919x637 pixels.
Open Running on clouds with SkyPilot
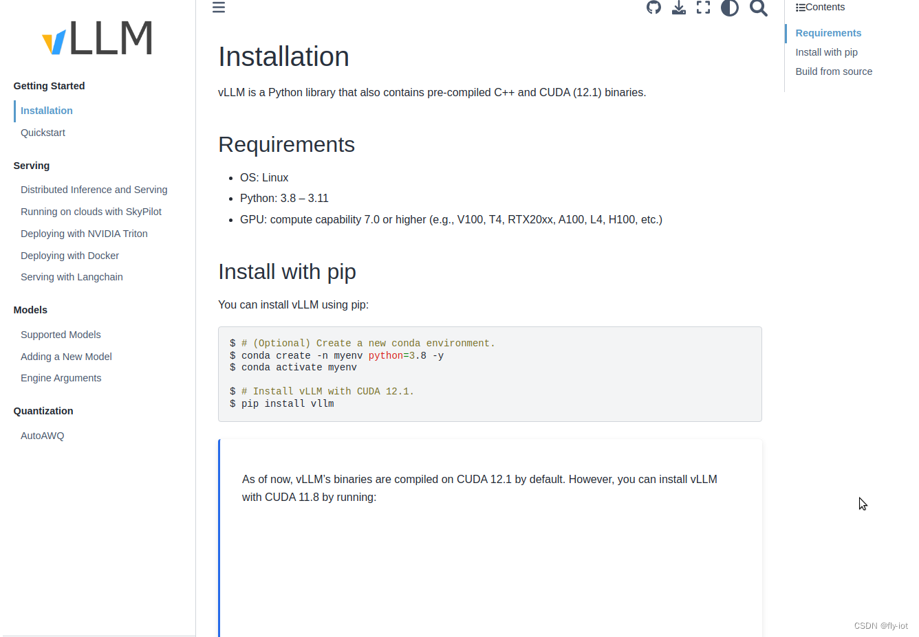91,212
